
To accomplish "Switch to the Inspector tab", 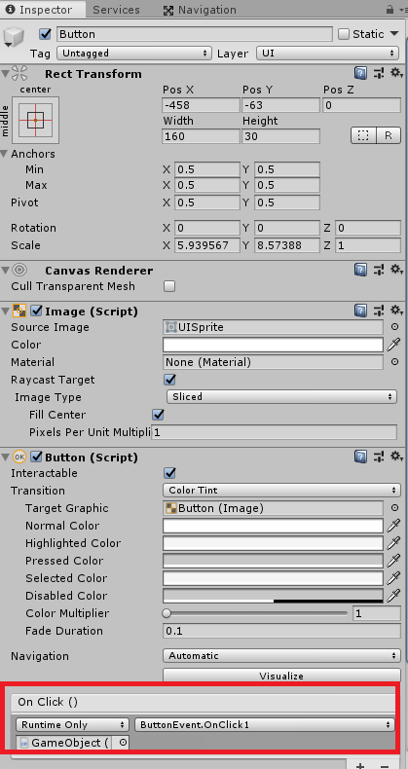I will pyautogui.click(x=38, y=10).
